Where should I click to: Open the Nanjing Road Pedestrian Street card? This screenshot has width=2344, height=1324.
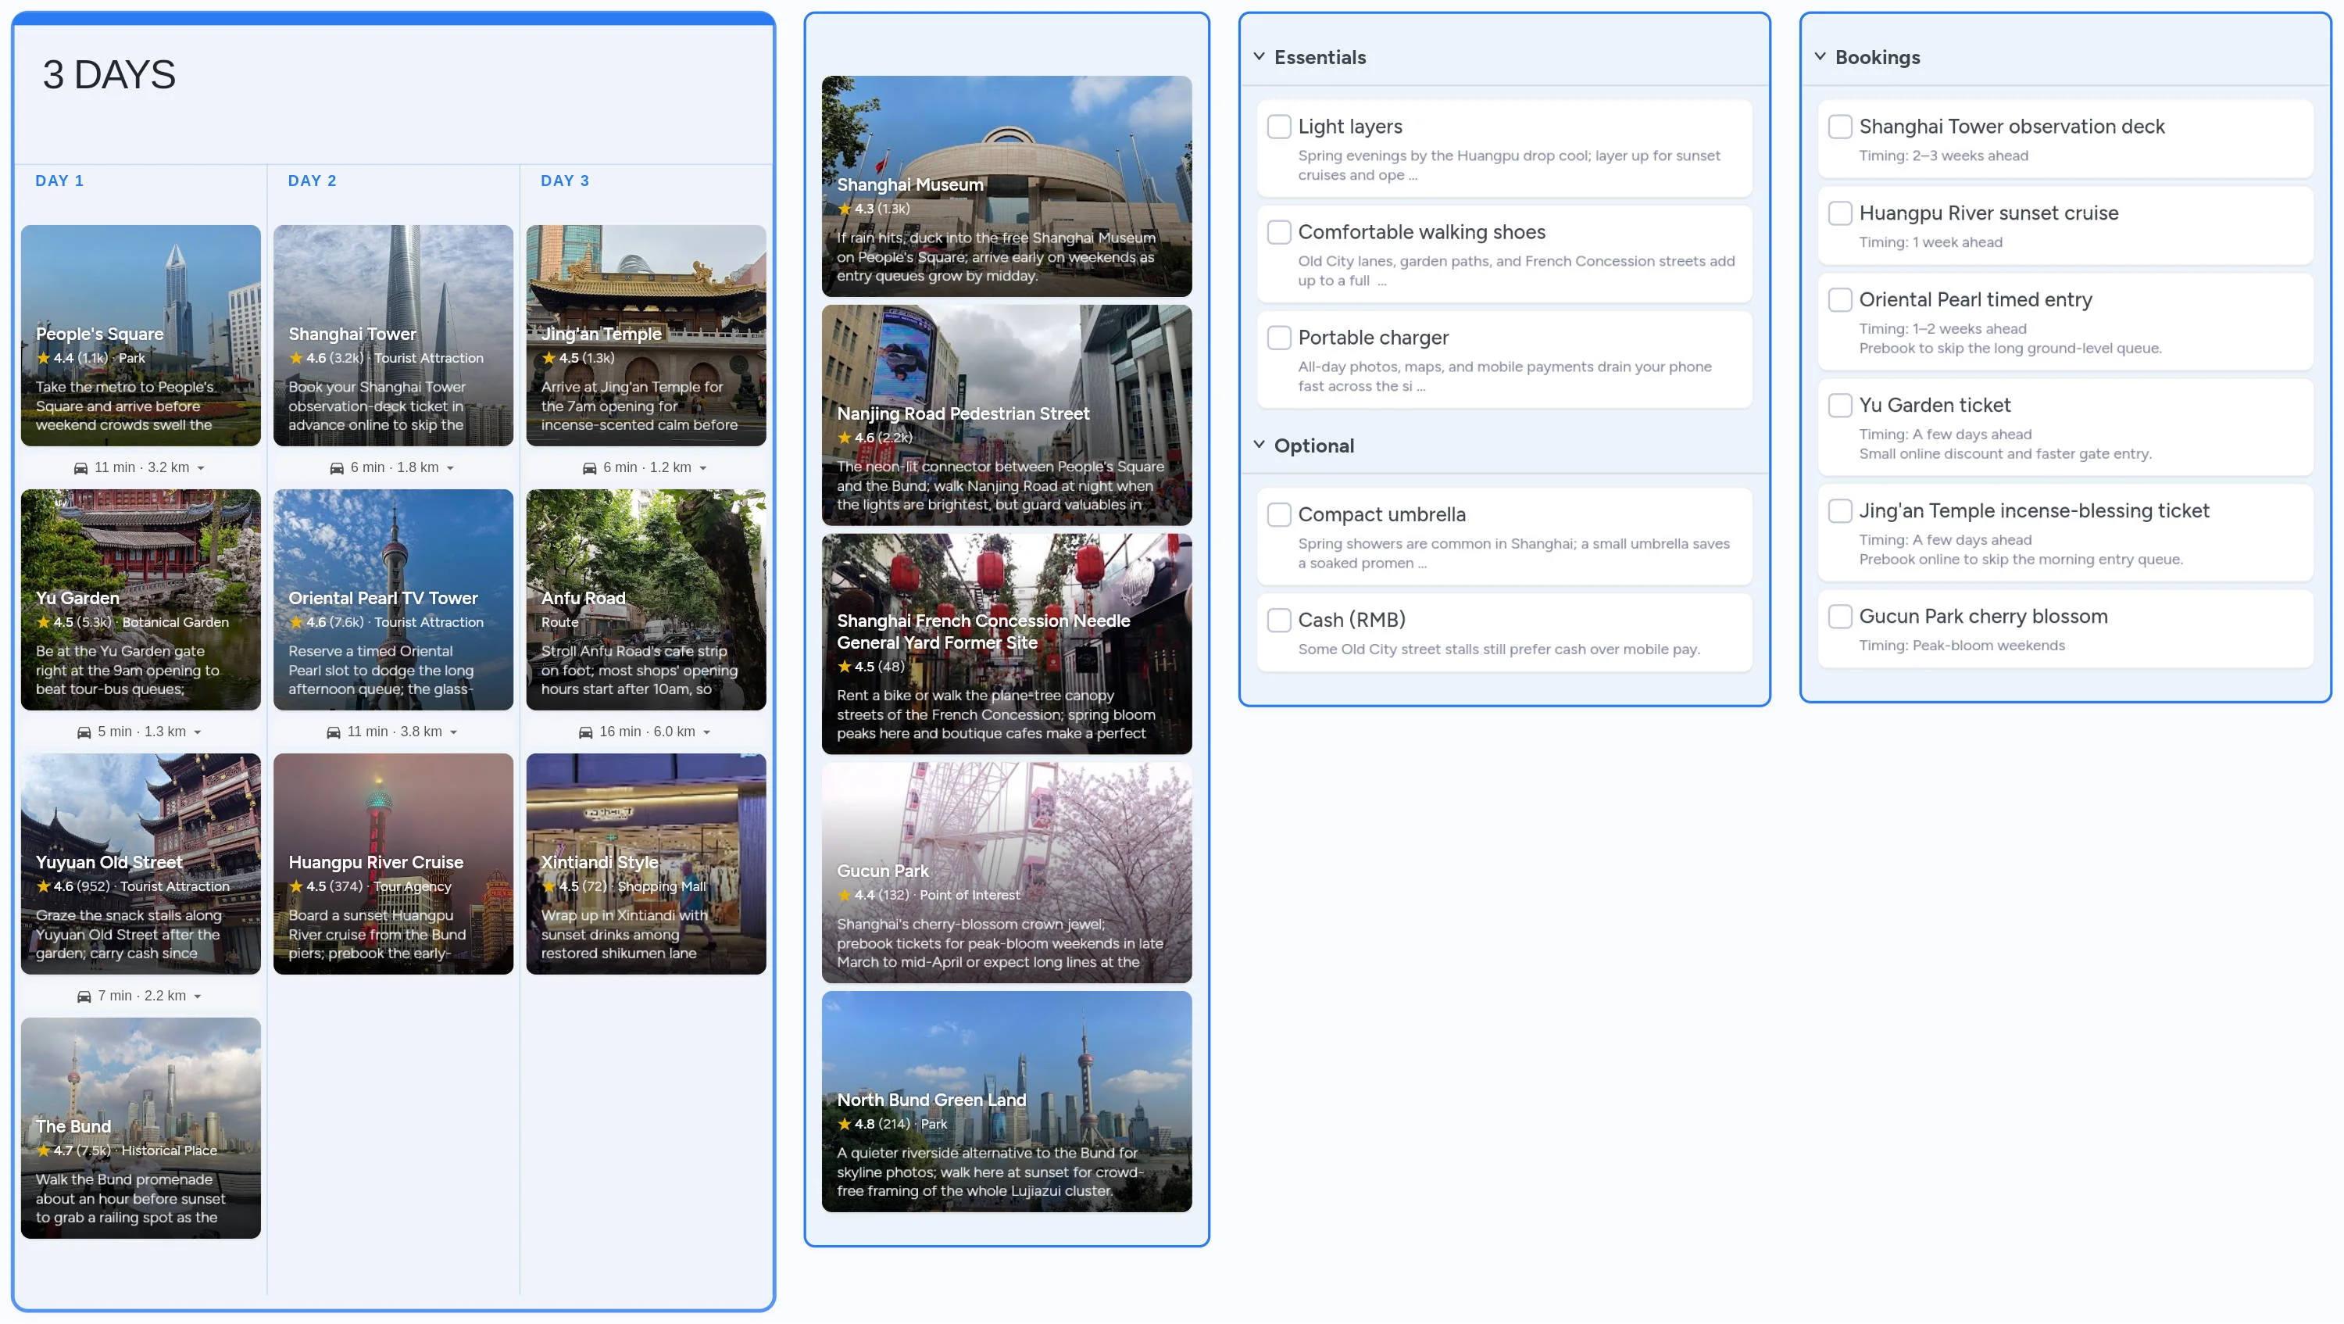pos(1006,415)
